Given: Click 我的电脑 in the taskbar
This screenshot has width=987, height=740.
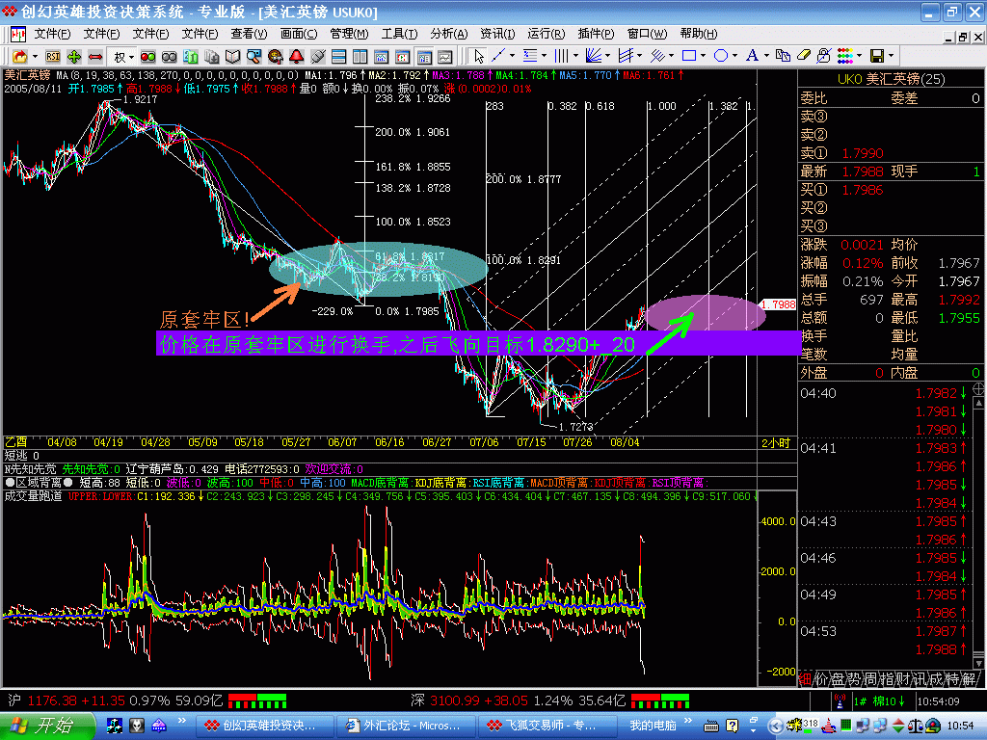Looking at the screenshot, I should pos(653,726).
